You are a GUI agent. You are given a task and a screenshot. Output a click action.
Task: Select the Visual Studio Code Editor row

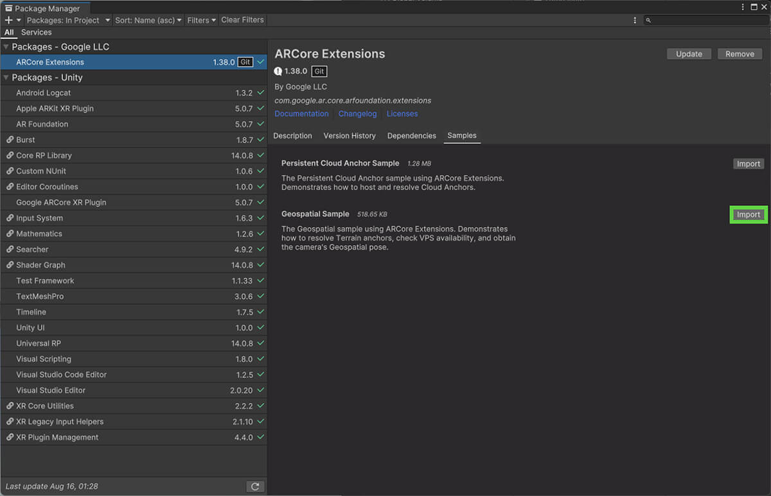click(134, 375)
